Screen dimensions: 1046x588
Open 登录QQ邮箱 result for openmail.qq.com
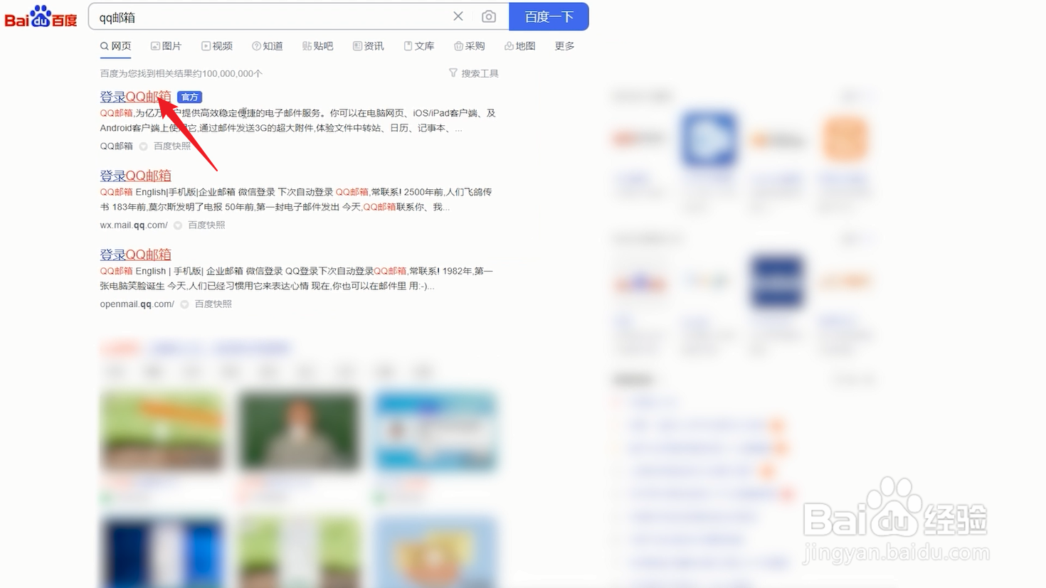click(135, 255)
